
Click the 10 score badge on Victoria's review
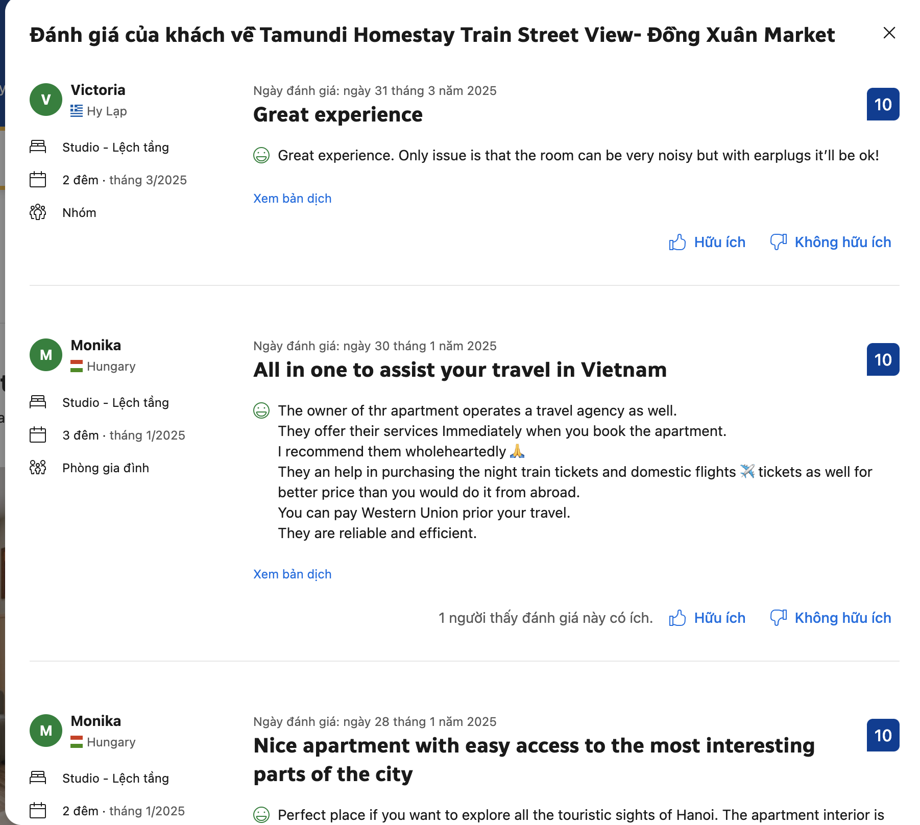(883, 105)
